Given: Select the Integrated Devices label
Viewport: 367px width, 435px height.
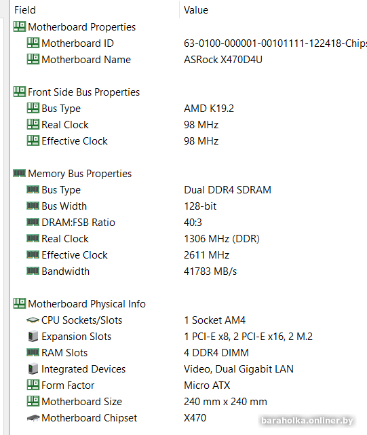Looking at the screenshot, I should [x=83, y=369].
